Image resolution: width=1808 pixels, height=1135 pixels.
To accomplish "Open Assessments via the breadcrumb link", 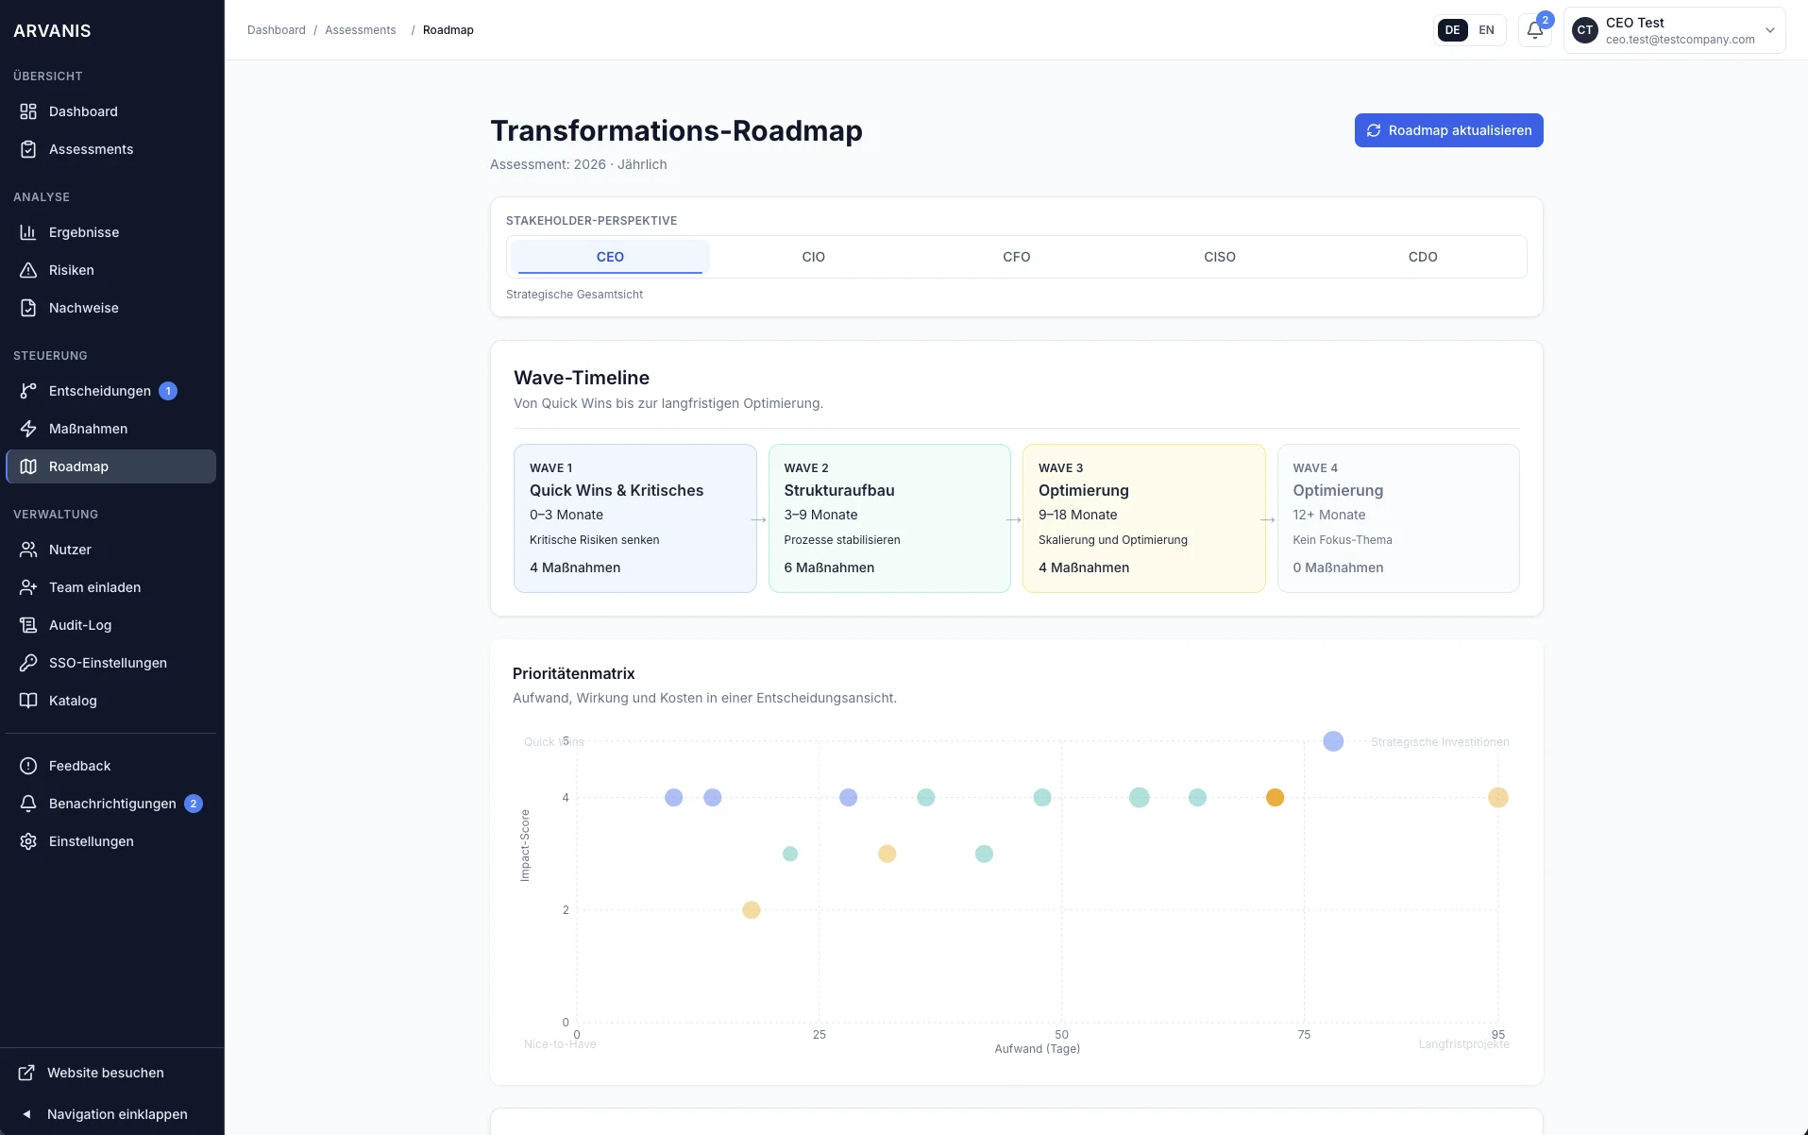I will (361, 29).
